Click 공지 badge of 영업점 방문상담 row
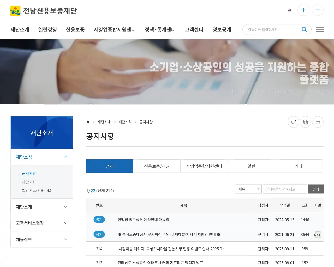Viewport: 334px width, 267px height. coord(99,220)
